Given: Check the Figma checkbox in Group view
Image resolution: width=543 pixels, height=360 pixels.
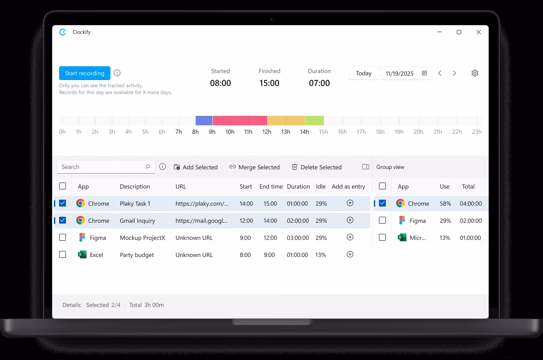Looking at the screenshot, I should click(382, 220).
